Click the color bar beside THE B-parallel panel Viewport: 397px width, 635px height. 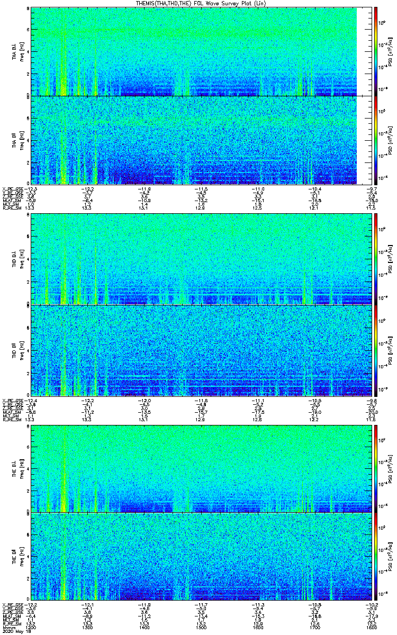pos(376,556)
